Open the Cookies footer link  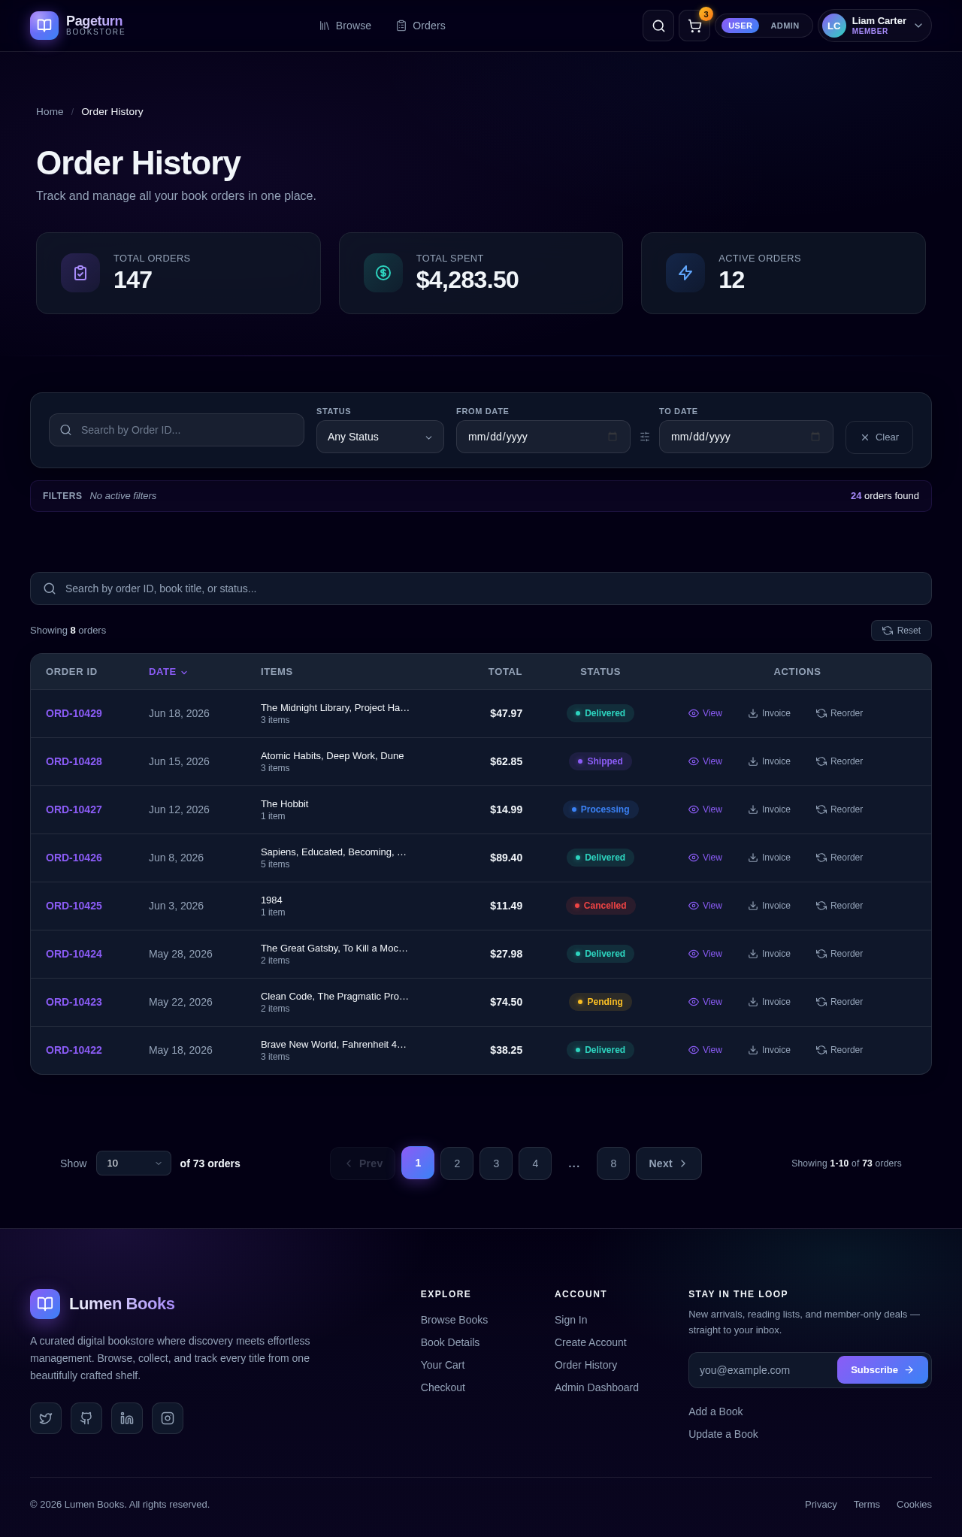[914, 1504]
